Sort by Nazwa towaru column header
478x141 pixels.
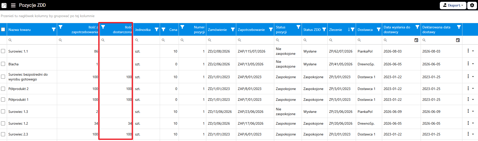[19, 30]
